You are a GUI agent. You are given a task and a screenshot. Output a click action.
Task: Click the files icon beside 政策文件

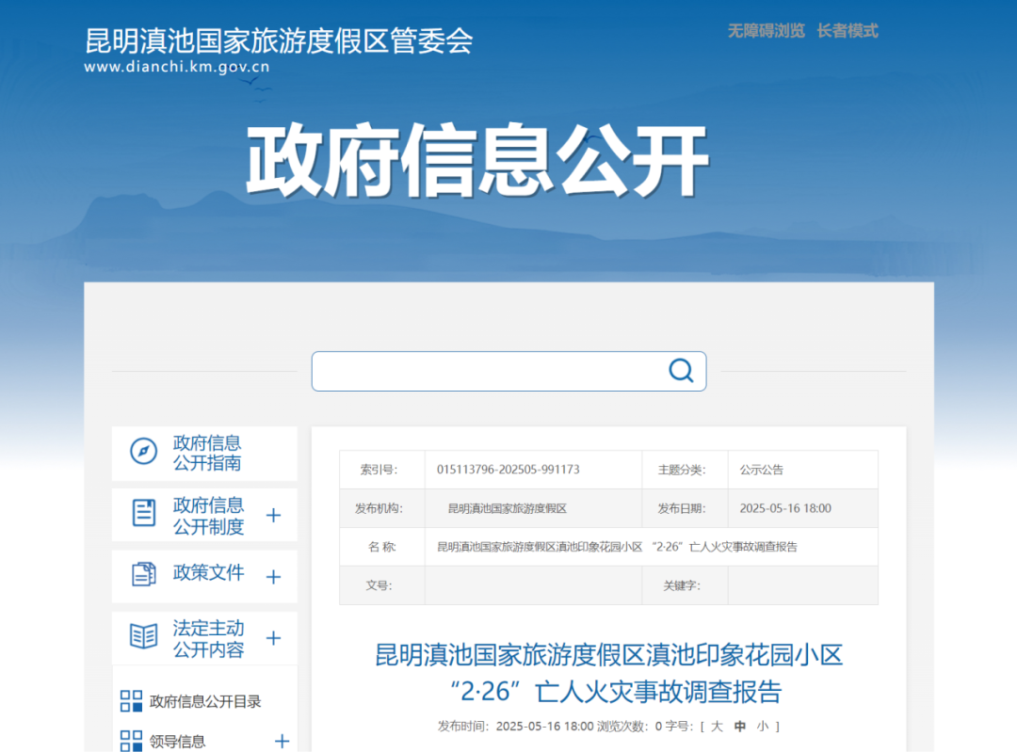tap(143, 574)
